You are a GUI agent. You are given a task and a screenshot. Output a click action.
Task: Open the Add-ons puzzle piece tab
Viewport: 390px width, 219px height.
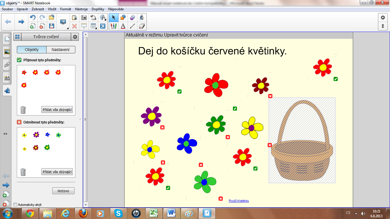(7, 90)
